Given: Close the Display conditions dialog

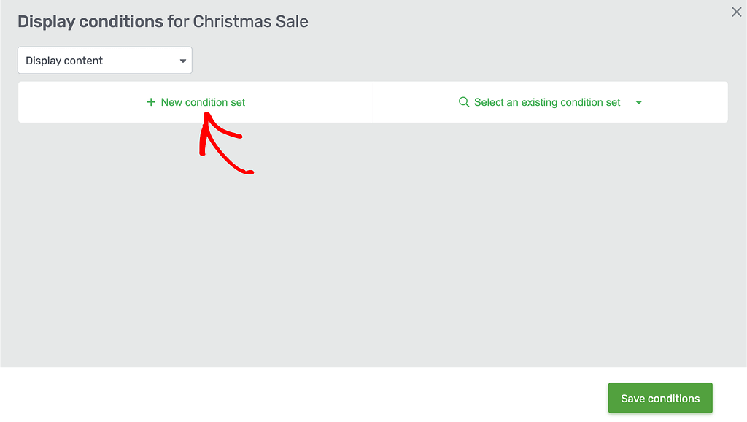Looking at the screenshot, I should click(736, 12).
